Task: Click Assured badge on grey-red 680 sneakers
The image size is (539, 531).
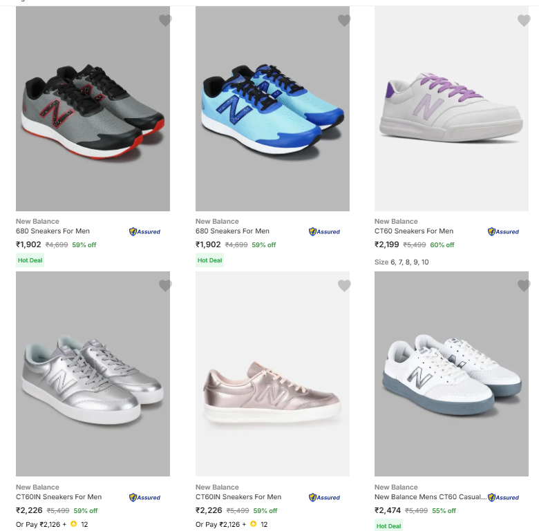Action: [144, 232]
